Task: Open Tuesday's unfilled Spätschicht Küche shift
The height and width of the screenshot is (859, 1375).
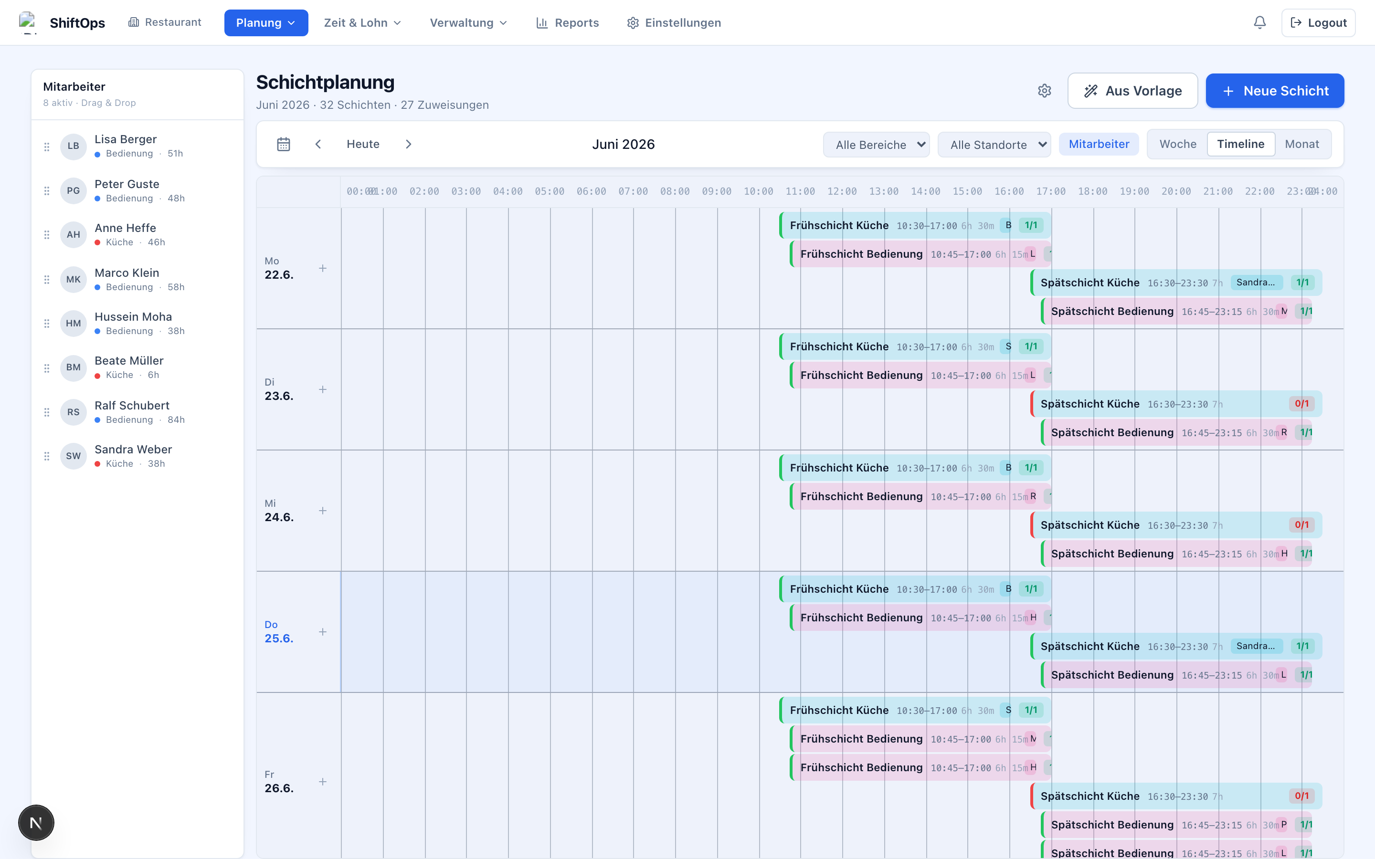Action: pos(1176,404)
